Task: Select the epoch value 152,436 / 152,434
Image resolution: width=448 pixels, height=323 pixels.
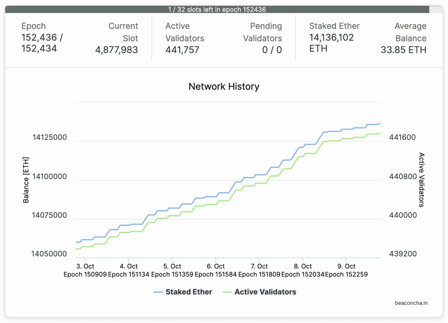Action: click(42, 43)
